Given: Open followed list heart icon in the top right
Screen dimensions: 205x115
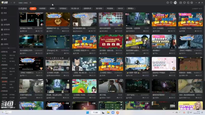Looking at the screenshot, I should coord(171,3).
